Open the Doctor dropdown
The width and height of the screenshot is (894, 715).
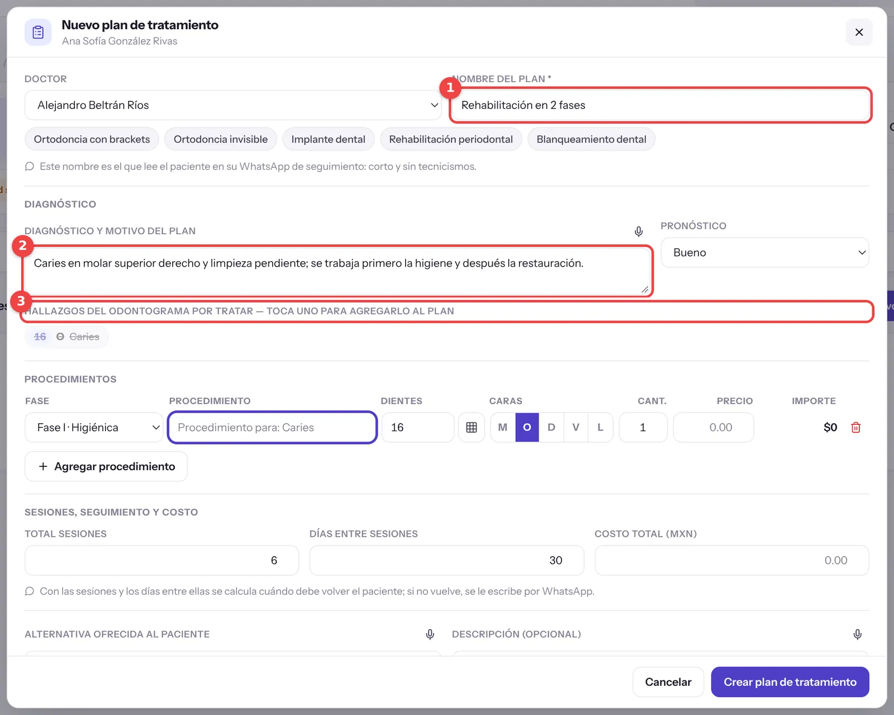[234, 105]
